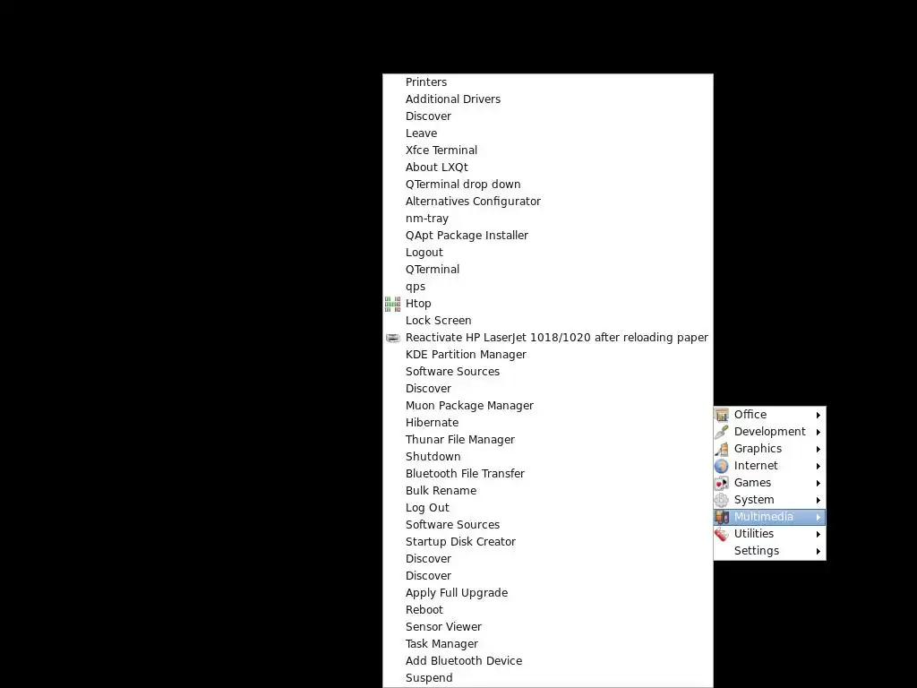Select About LXQt
Screen dimensions: 917x688
pyautogui.click(x=548, y=167)
